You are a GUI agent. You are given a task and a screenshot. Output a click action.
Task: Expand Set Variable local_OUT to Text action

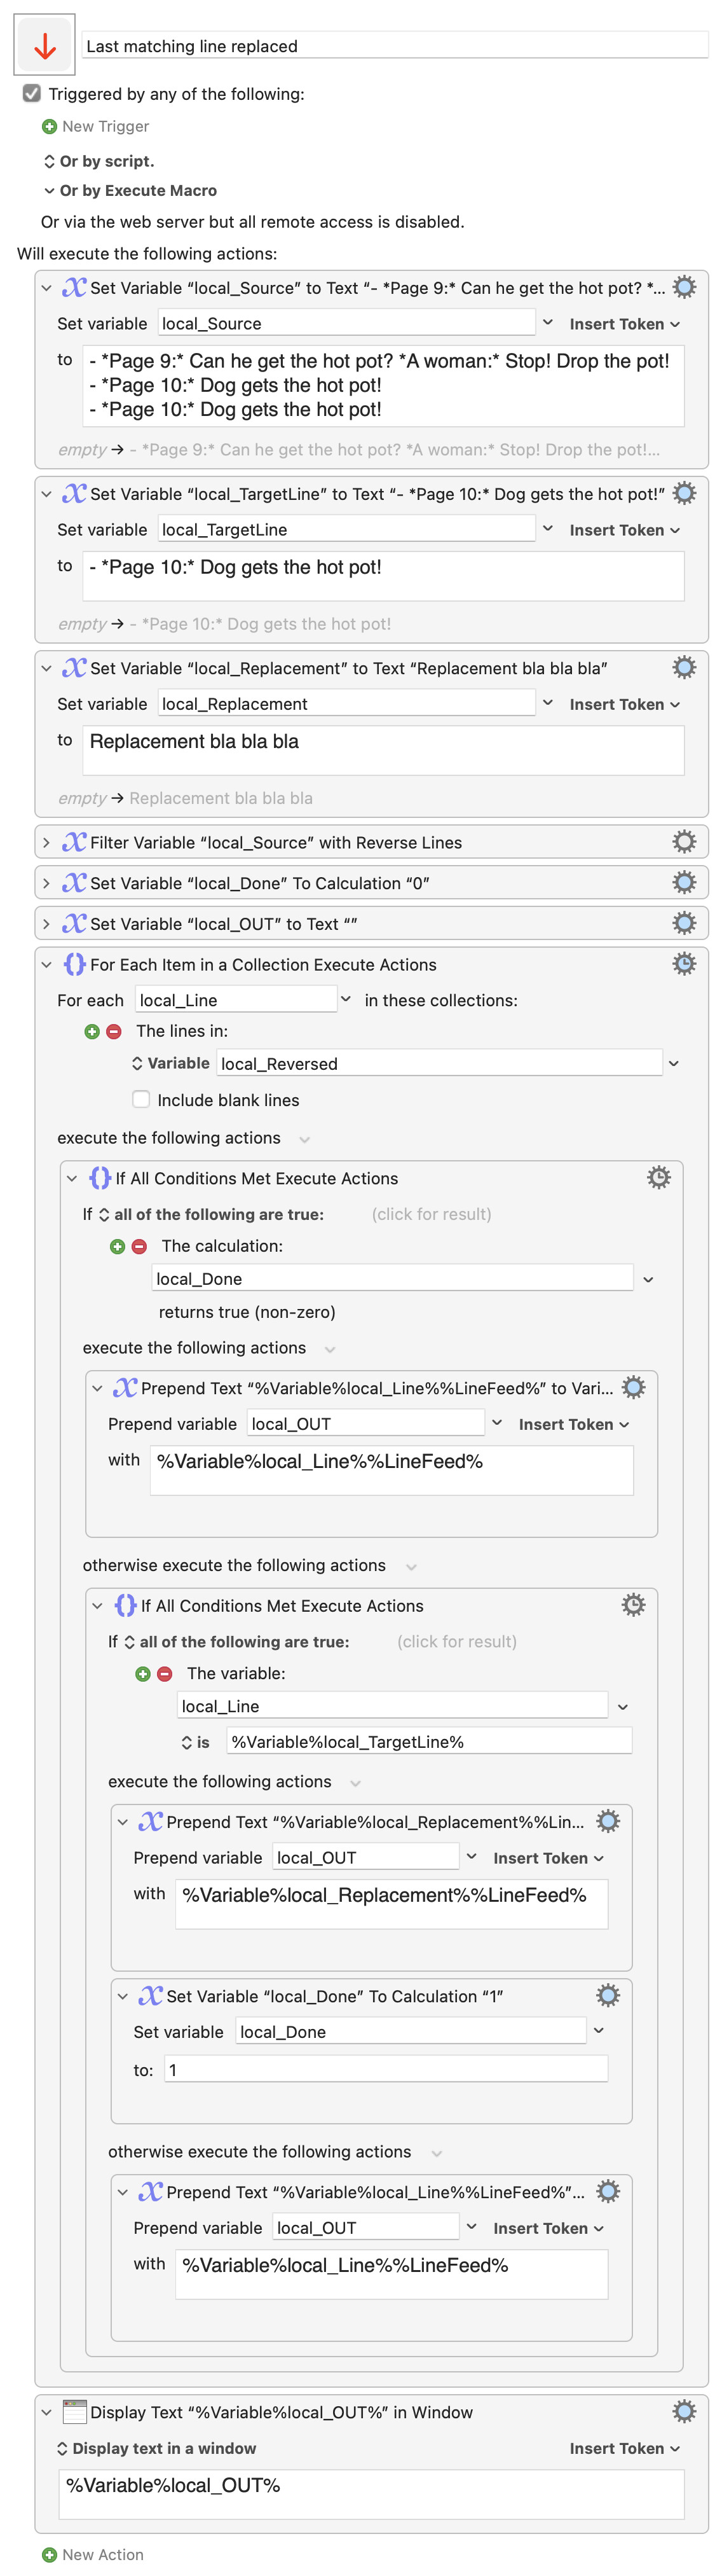point(46,924)
